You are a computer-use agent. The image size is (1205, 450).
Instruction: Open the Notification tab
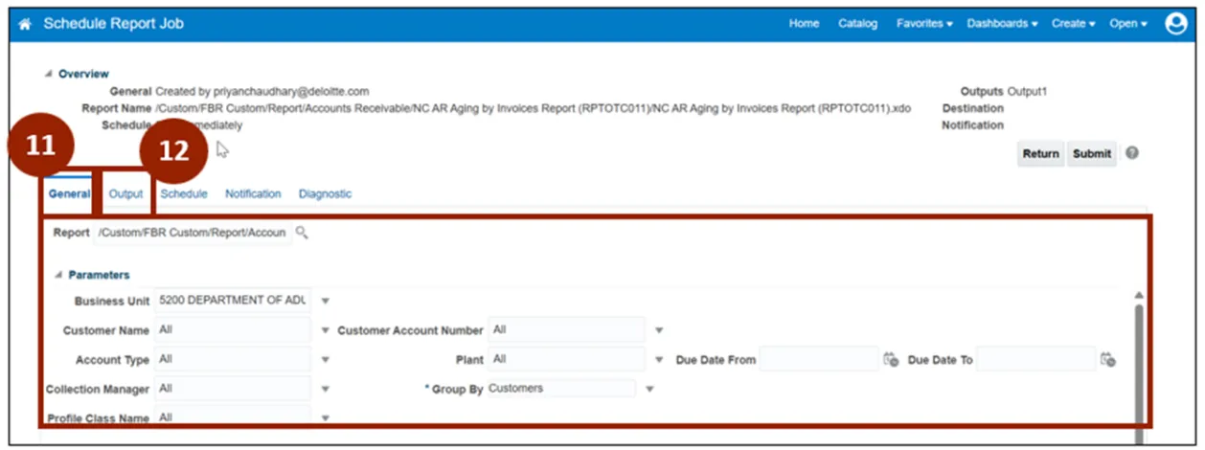tap(253, 194)
